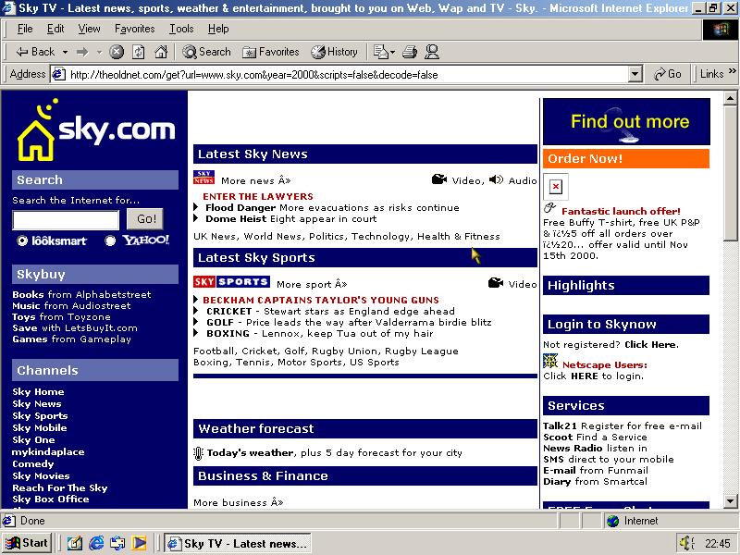Open the Tools menu
The height and width of the screenshot is (555, 740).
[x=181, y=29]
